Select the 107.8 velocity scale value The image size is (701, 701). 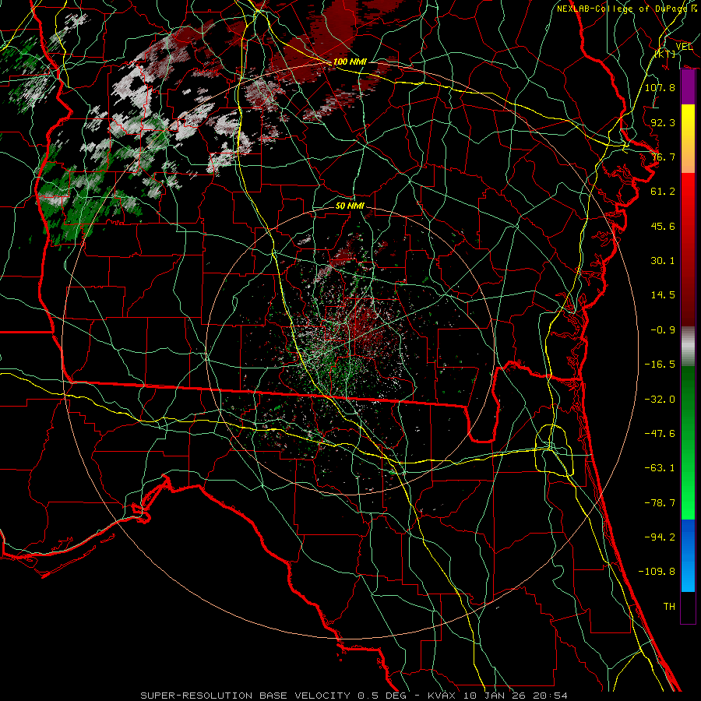pyautogui.click(x=660, y=87)
